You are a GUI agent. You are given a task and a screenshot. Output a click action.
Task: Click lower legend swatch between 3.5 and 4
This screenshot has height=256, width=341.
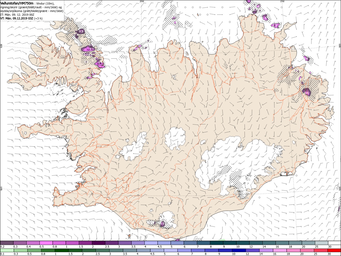pos(129,251)
